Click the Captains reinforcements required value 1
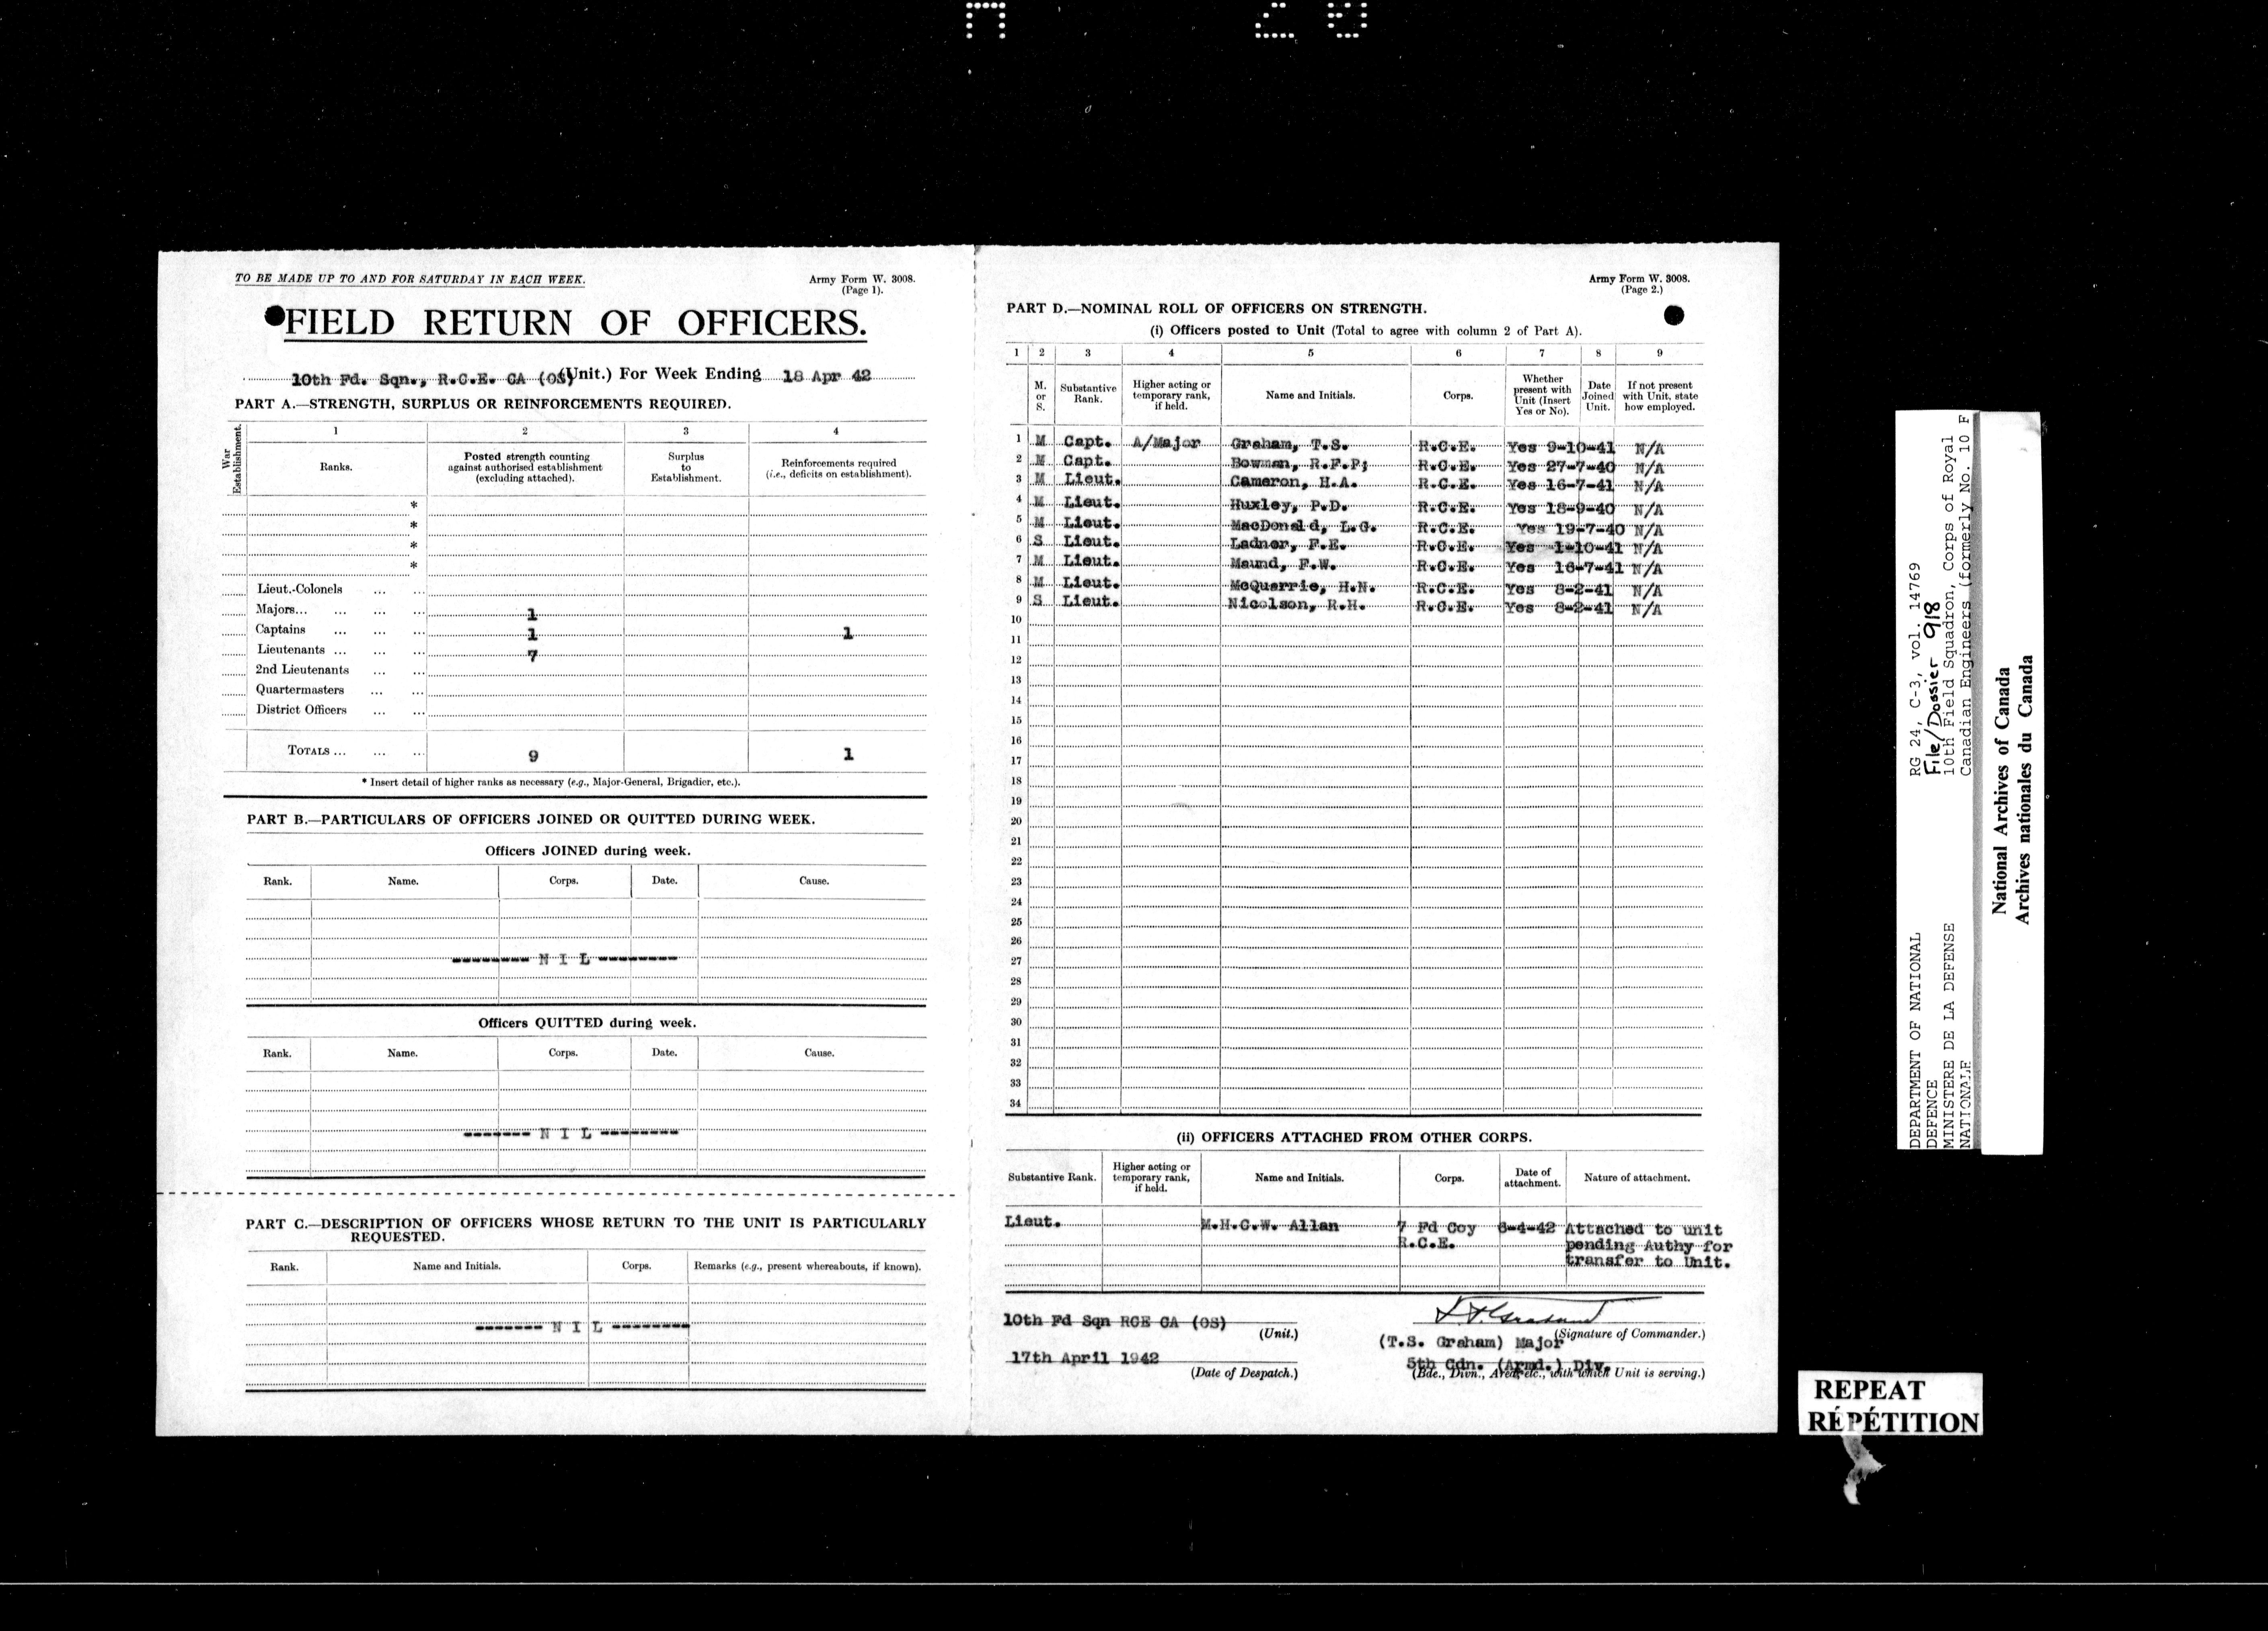The height and width of the screenshot is (1631, 2268). [x=848, y=633]
